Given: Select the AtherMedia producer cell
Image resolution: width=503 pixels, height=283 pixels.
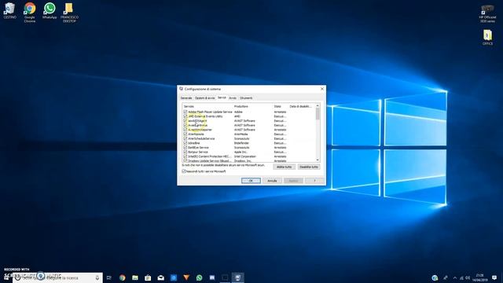Looking at the screenshot, I should 241,134.
